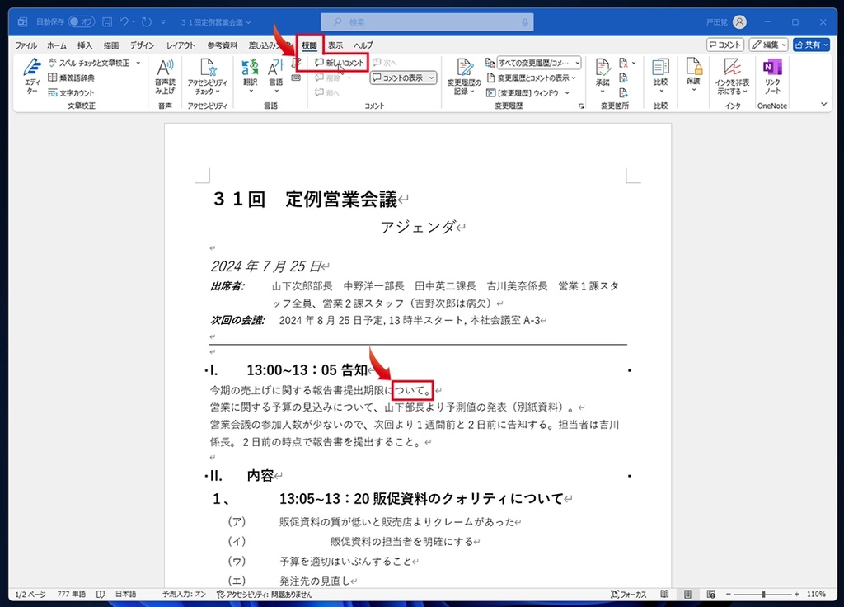This screenshot has height=607, width=844.
Task: Open the Thesaurus (類義語辞典)
Action: point(71,78)
